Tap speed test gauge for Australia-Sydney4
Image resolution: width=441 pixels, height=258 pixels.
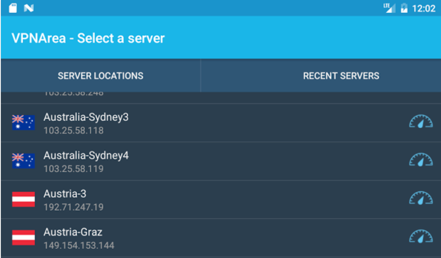420,161
